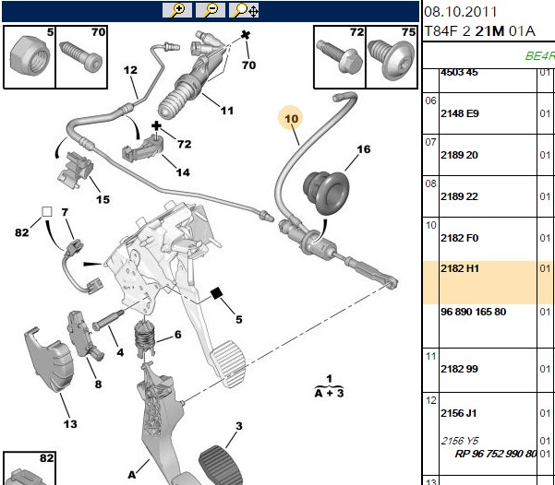The height and width of the screenshot is (485, 555).
Task: Click the star symbol near callout 70
Action: [x=246, y=35]
